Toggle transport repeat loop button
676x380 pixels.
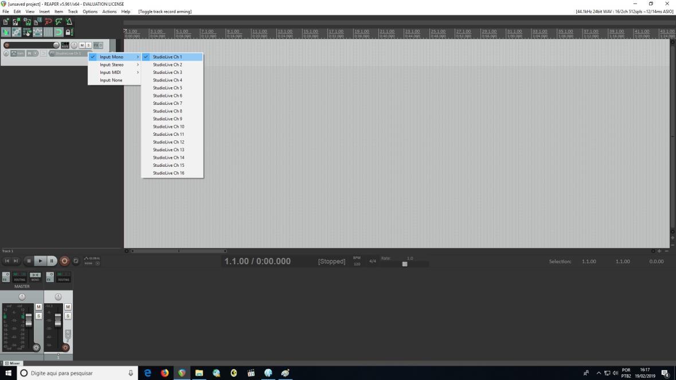[x=76, y=261]
